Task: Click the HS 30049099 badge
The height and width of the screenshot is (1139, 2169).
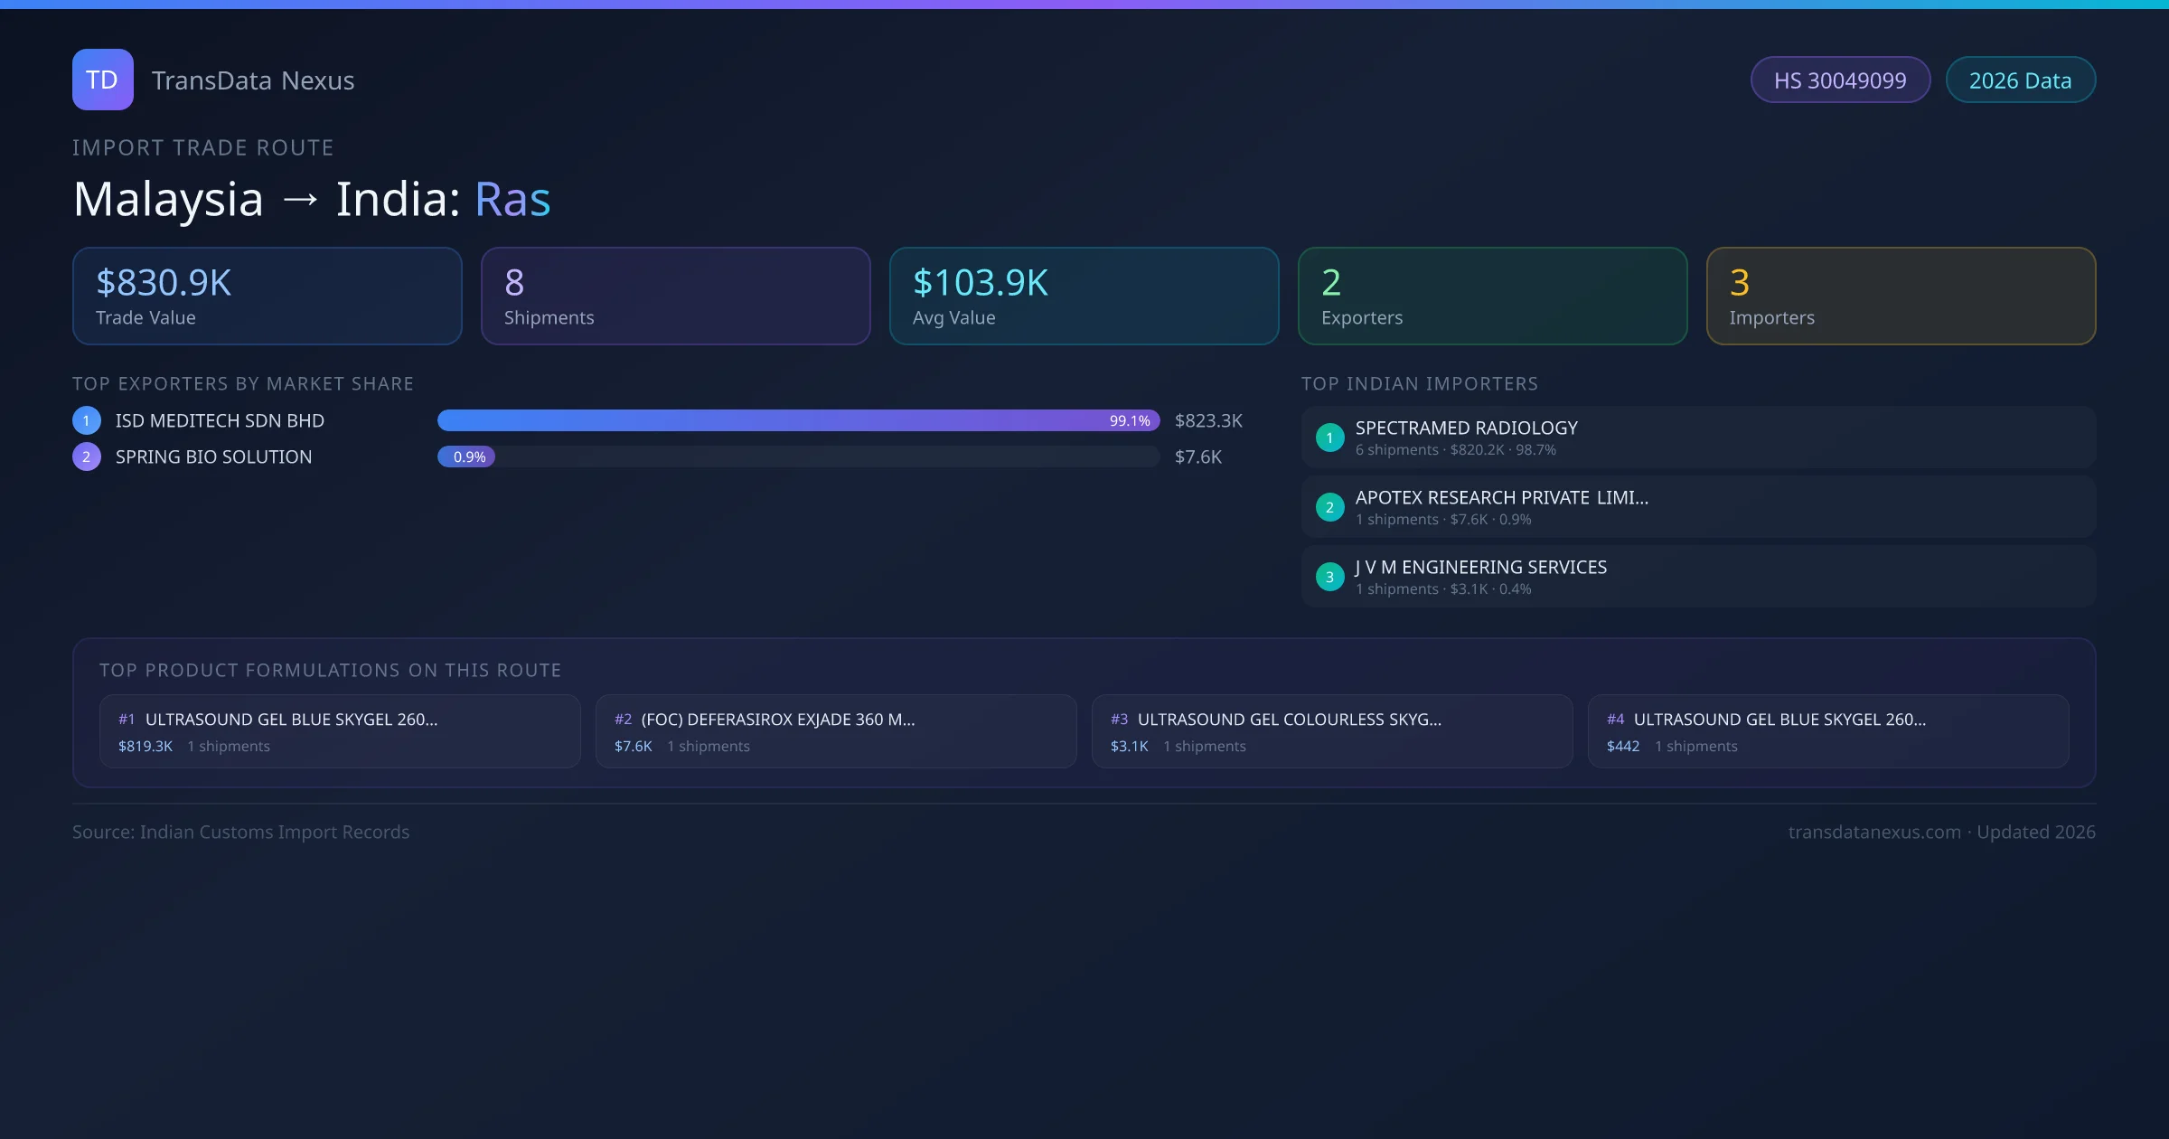Action: pyautogui.click(x=1840, y=80)
